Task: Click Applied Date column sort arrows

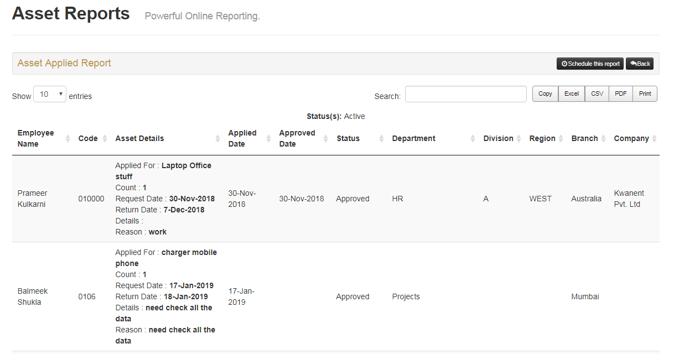Action: click(271, 139)
